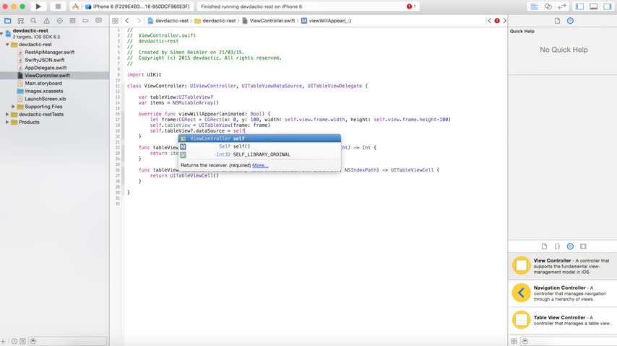617x346 pixels.
Task: Open the find navigator tab
Action: coord(33,20)
